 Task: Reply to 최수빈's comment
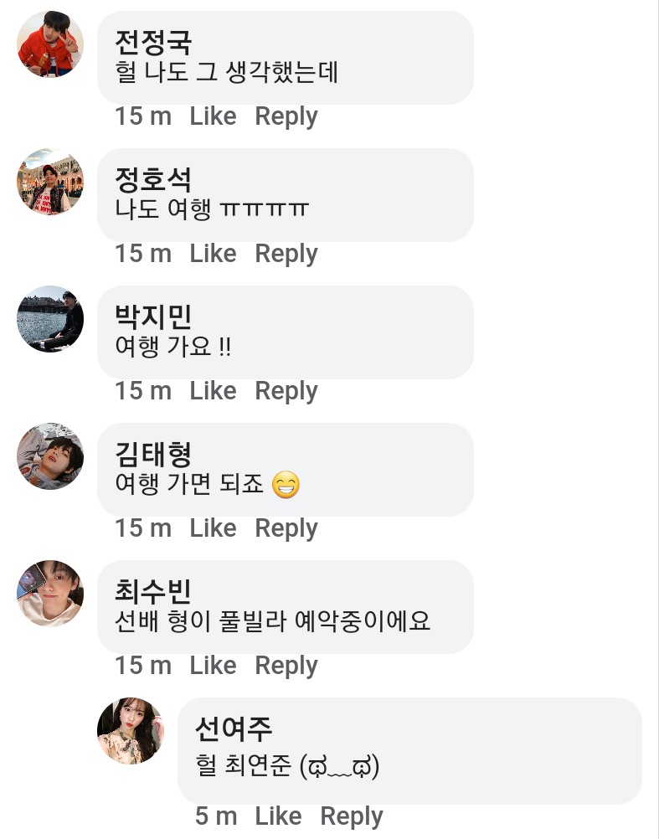[x=286, y=666]
